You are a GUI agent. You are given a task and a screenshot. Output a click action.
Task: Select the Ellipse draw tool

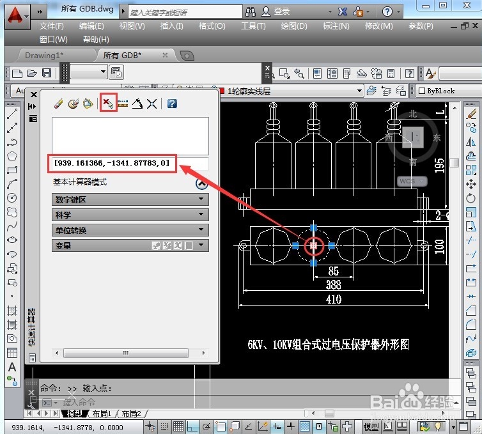click(12, 240)
